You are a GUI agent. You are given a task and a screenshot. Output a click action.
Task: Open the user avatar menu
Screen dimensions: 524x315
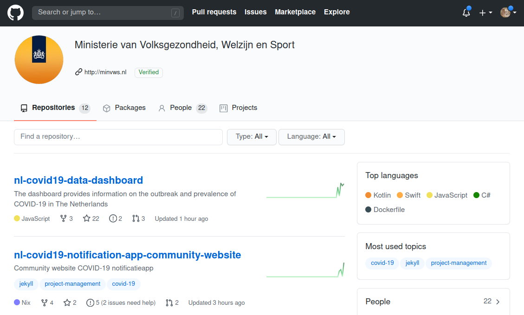click(x=508, y=13)
